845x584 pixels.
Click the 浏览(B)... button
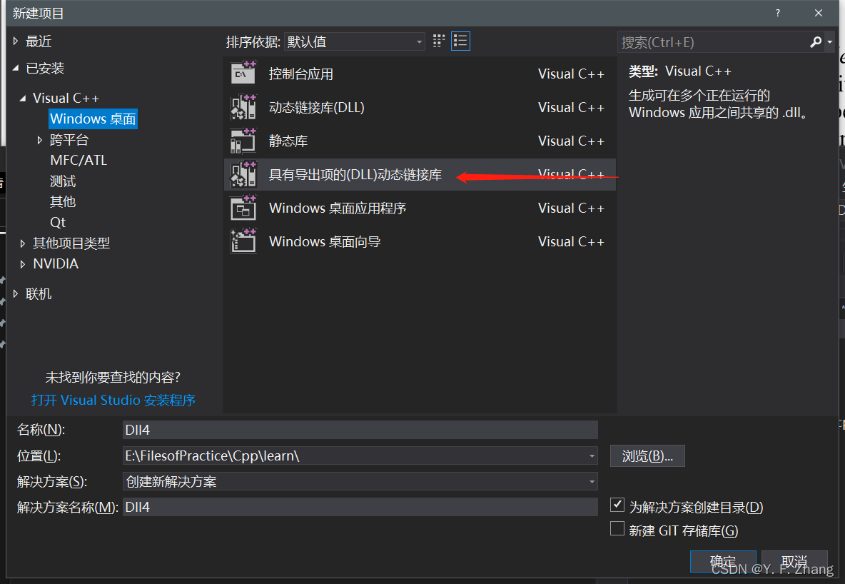[647, 455]
